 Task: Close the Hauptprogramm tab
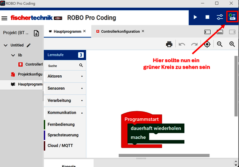click(x=84, y=31)
